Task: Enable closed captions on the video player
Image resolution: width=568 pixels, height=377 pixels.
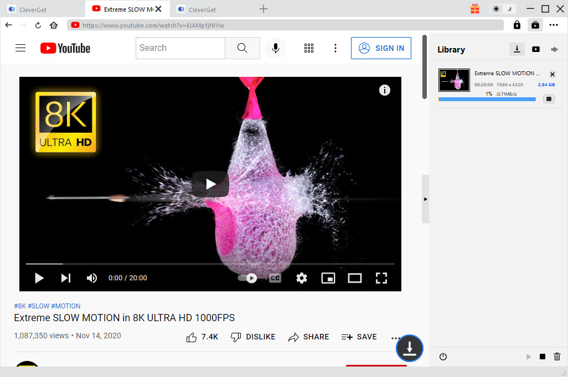Action: click(x=275, y=278)
